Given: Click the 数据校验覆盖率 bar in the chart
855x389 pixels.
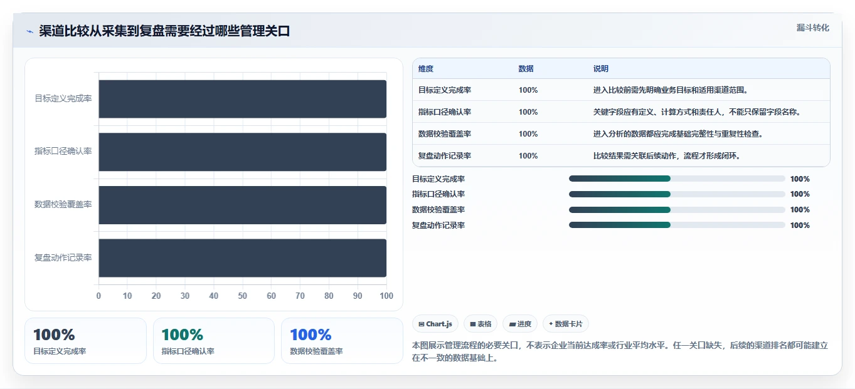Looking at the screenshot, I should 242,205.
